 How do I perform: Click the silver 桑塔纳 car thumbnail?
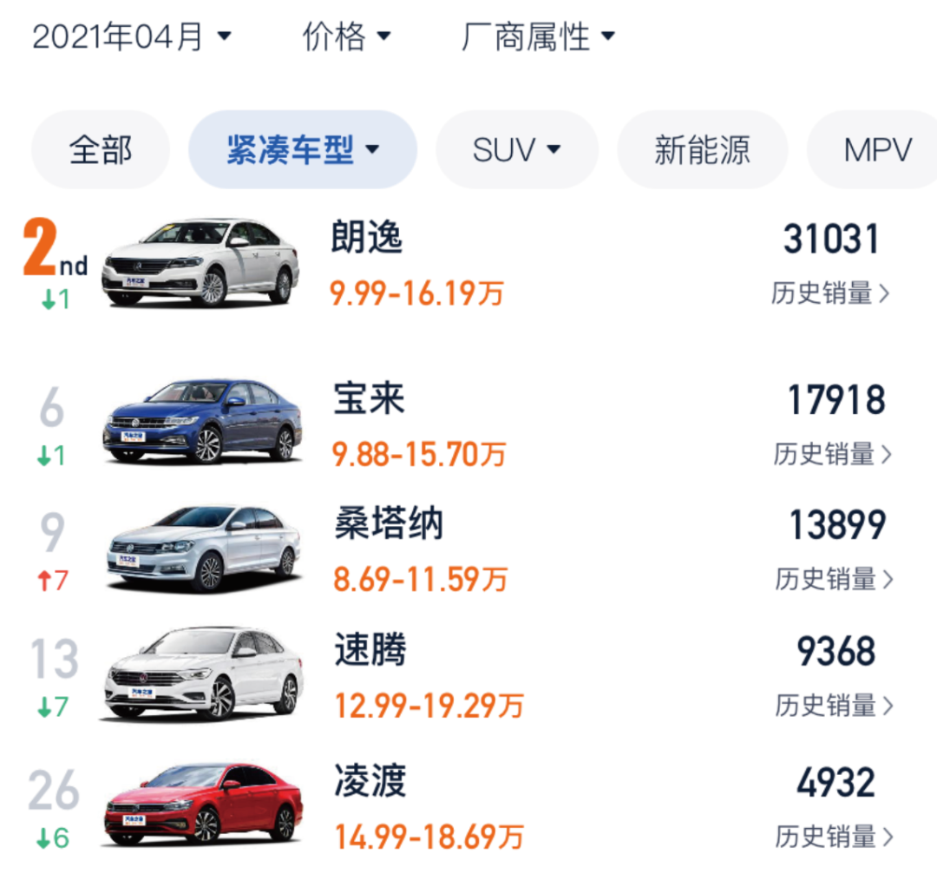(205, 548)
